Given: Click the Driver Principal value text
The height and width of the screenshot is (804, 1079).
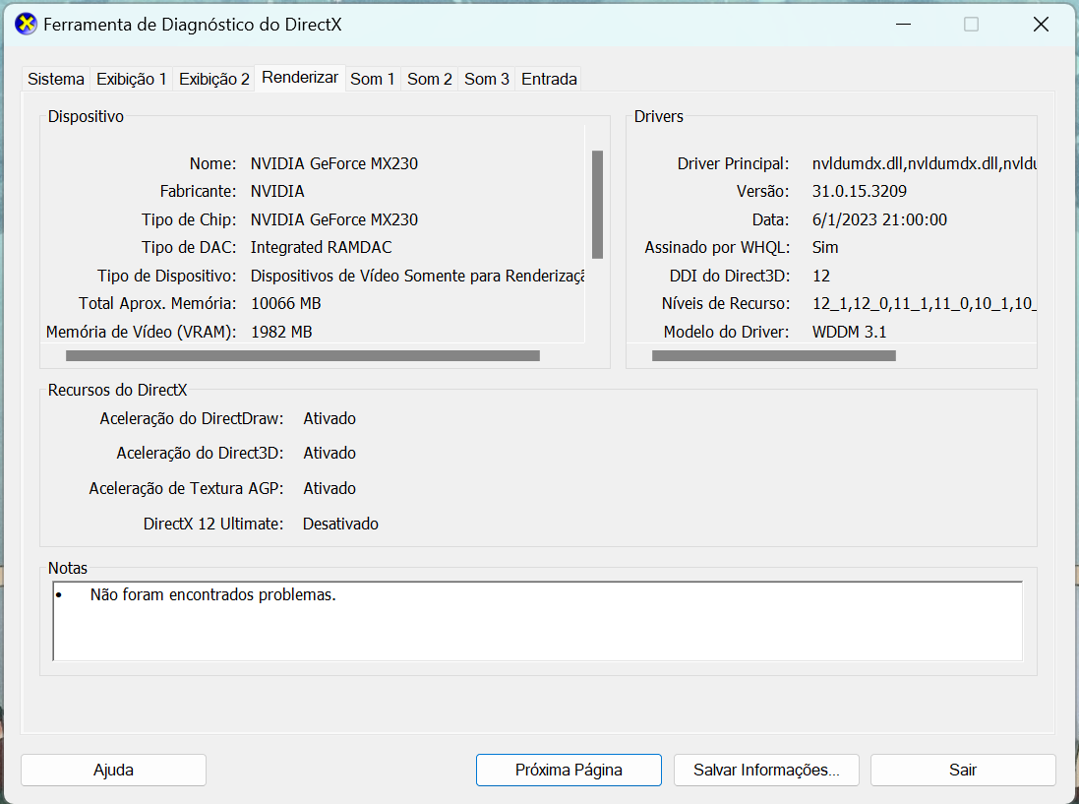Looking at the screenshot, I should pyautogui.click(x=925, y=163).
